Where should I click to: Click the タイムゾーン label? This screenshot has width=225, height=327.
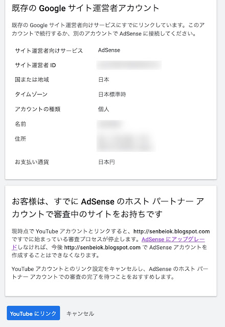click(x=31, y=95)
